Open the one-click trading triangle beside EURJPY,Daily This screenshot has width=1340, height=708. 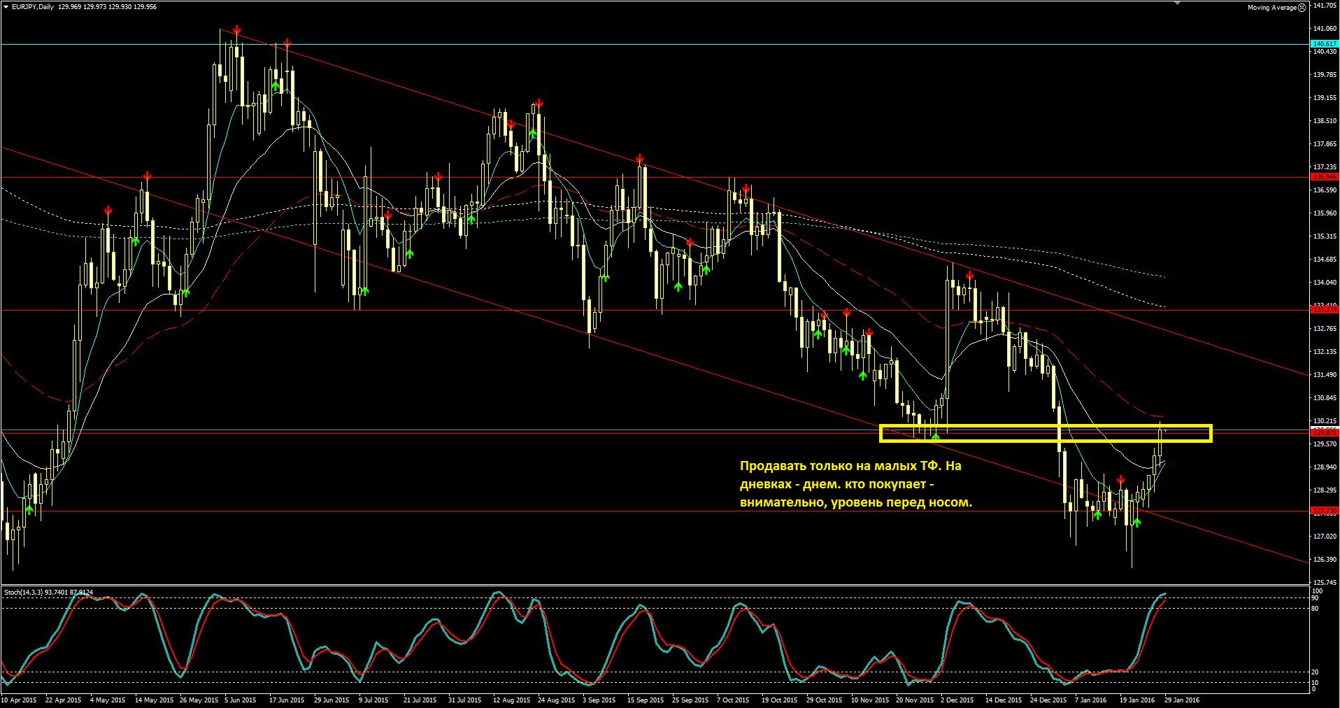6,6
